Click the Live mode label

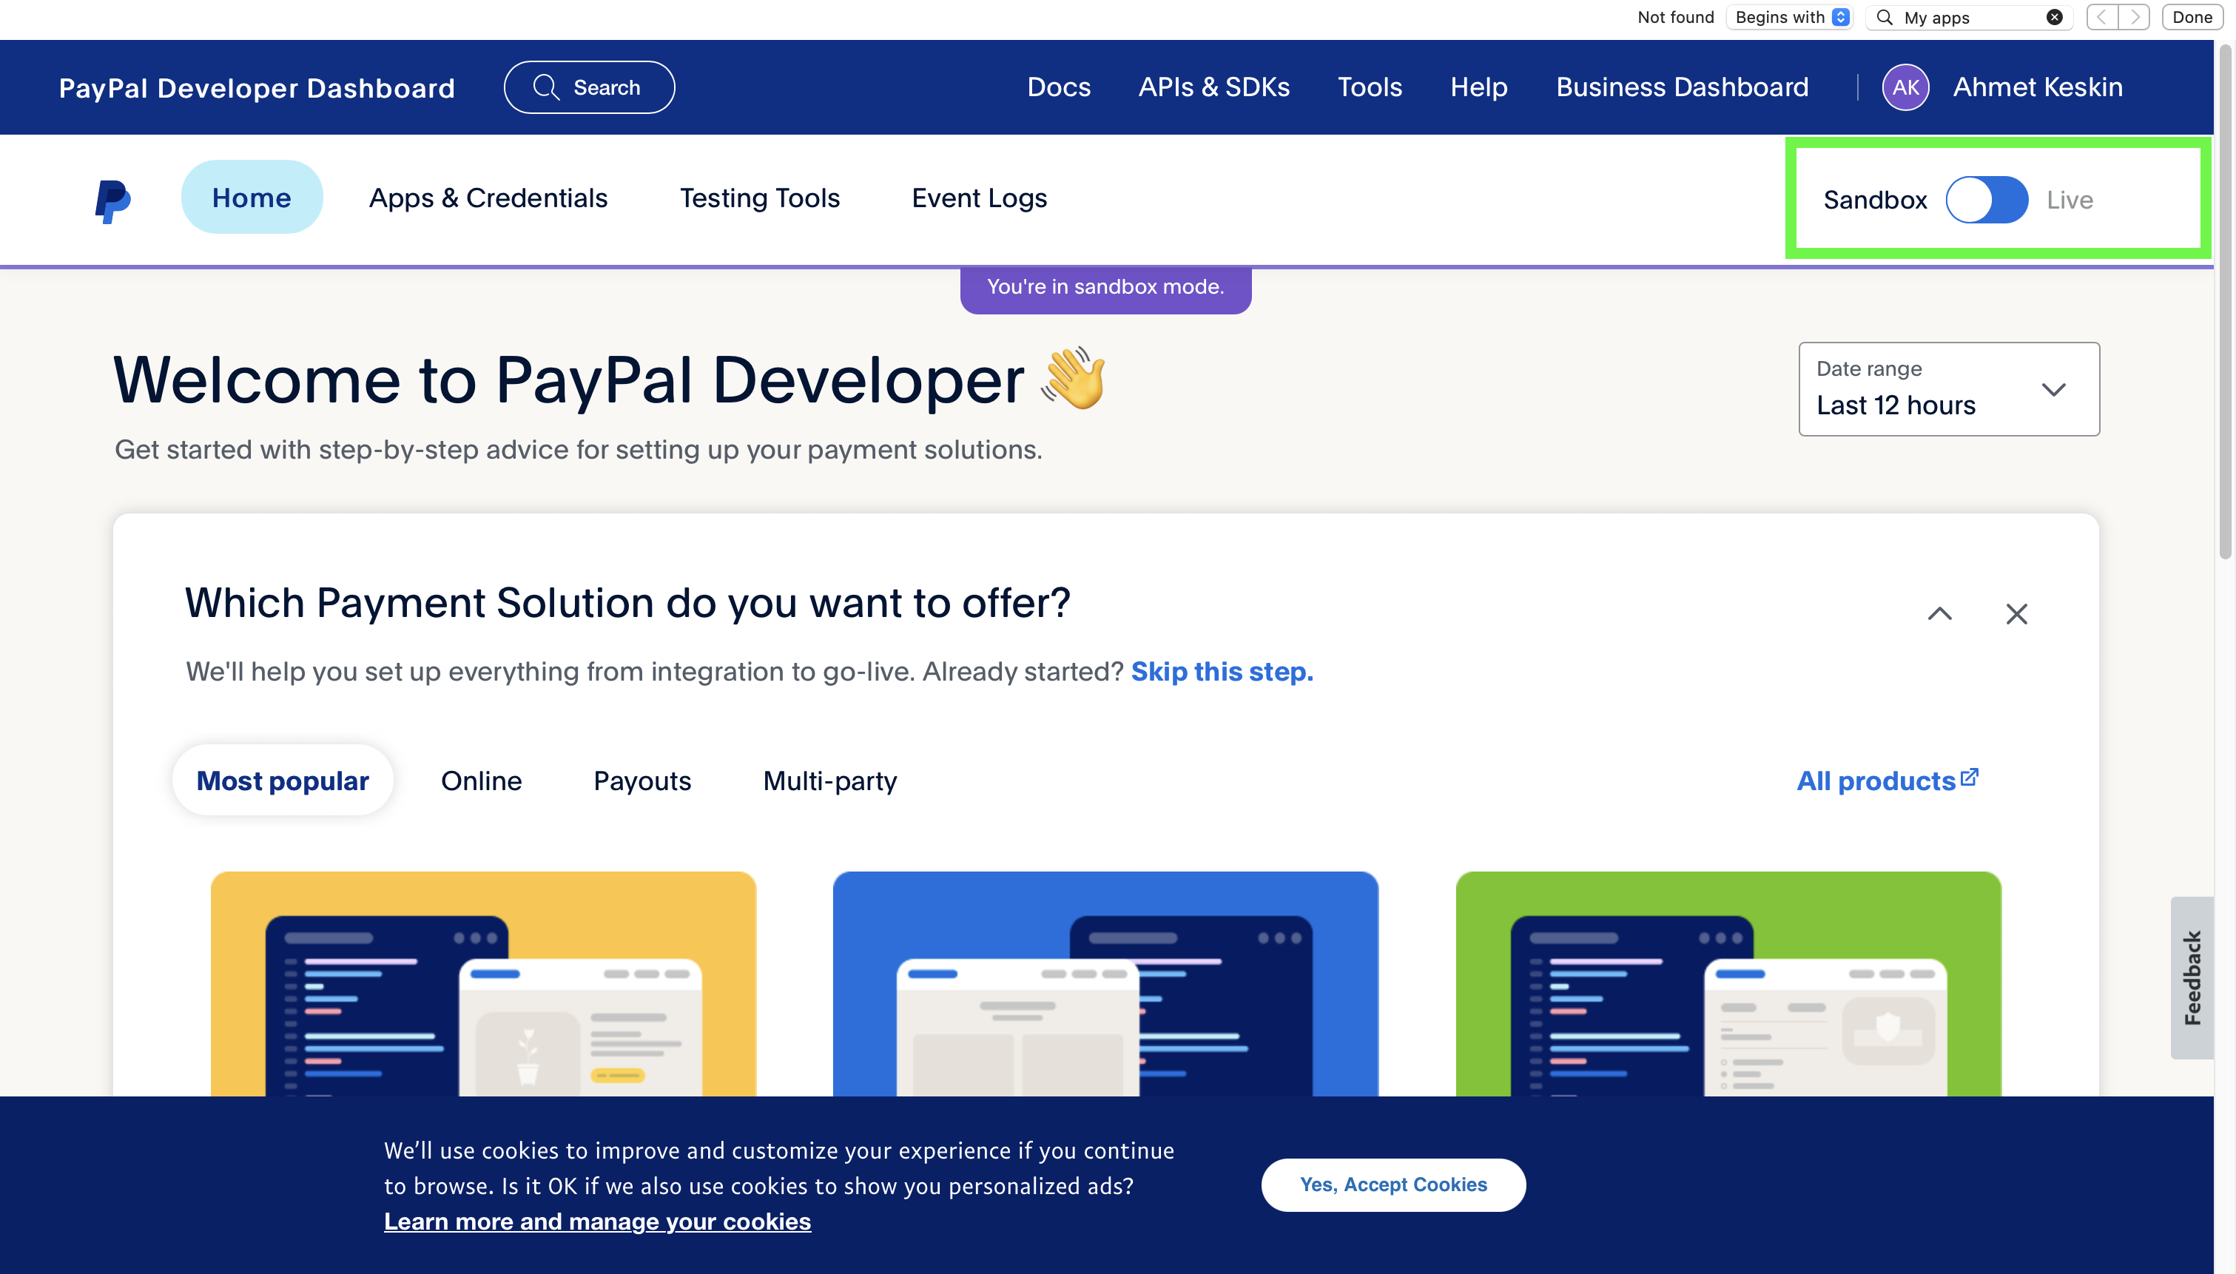2069,200
